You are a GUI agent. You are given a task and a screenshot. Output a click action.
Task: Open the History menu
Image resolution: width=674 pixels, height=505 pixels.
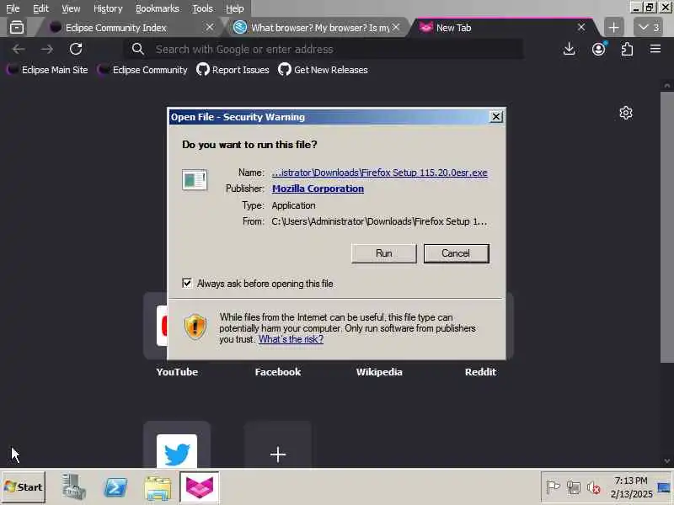108,8
